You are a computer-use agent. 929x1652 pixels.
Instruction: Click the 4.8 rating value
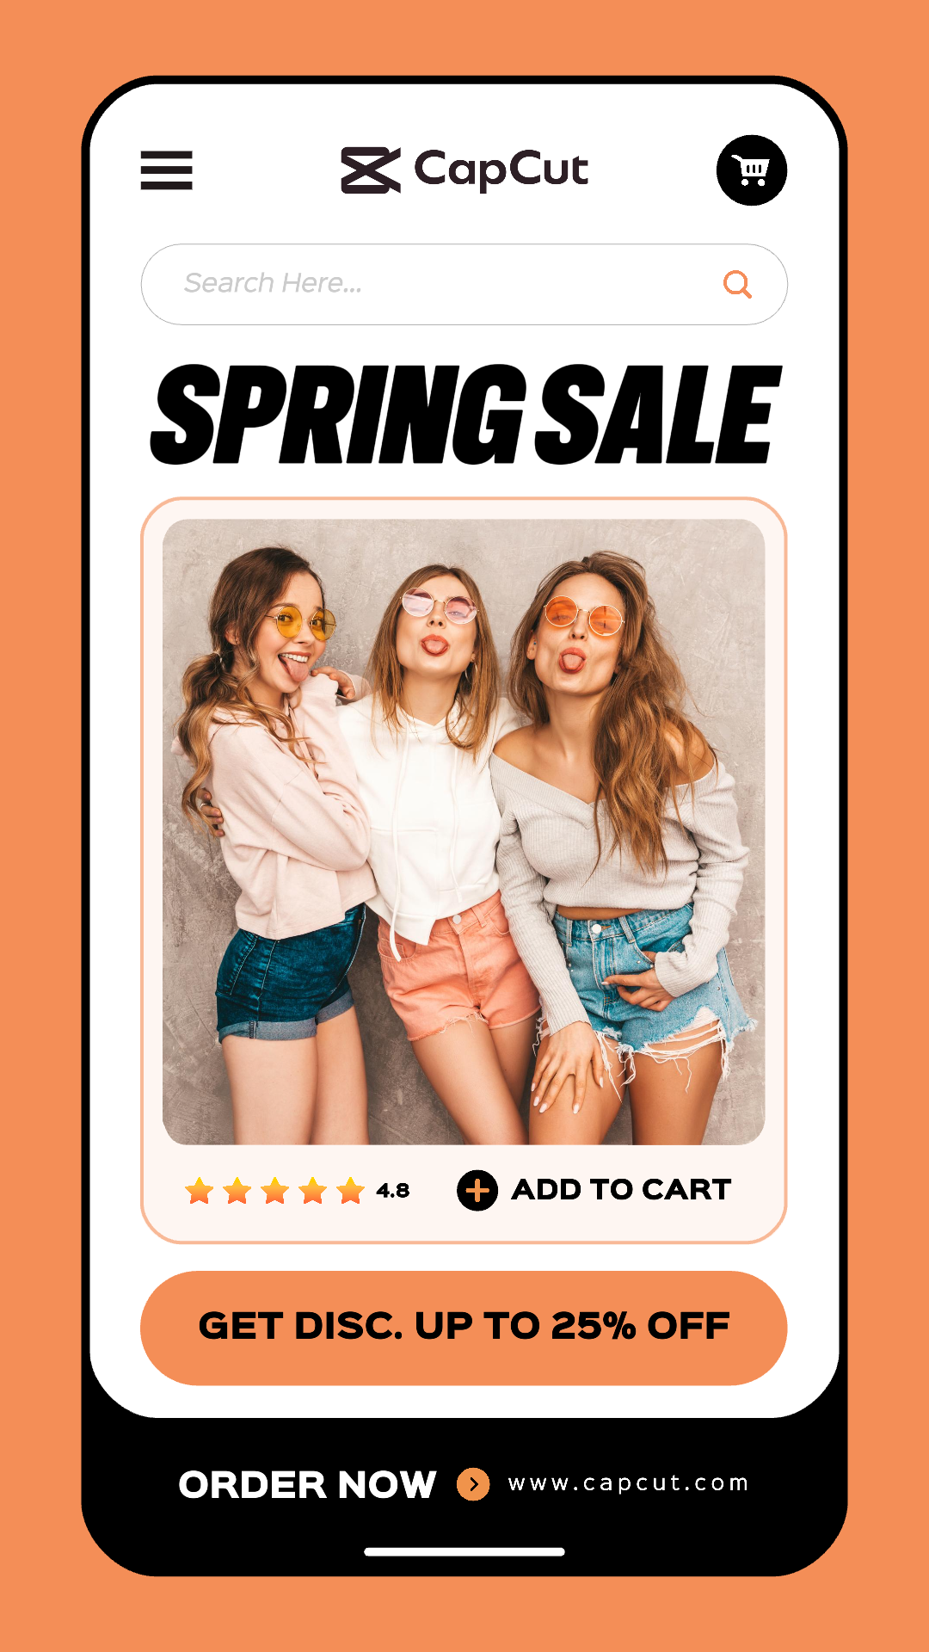(393, 1191)
